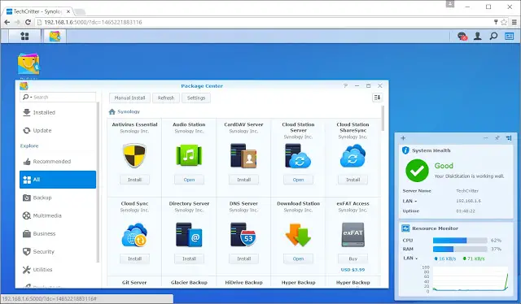Click the CPU usage bar
521x304 pixels.
coord(460,241)
